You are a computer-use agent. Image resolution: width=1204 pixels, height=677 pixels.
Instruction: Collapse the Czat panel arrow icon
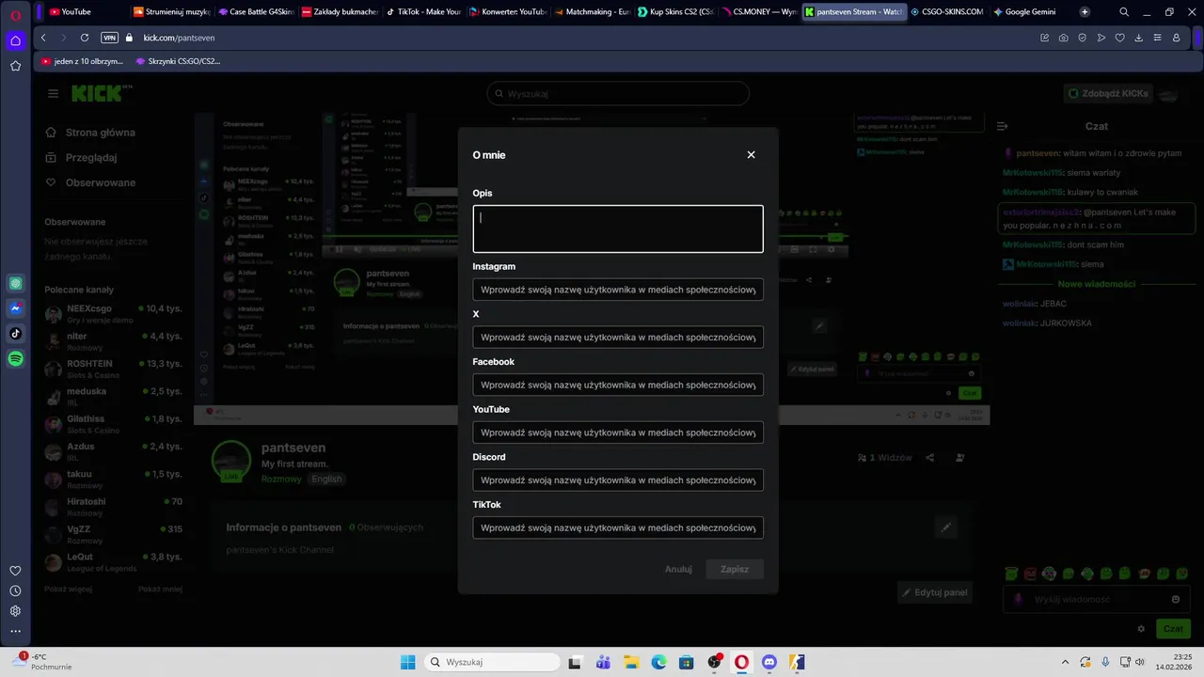(x=1003, y=126)
